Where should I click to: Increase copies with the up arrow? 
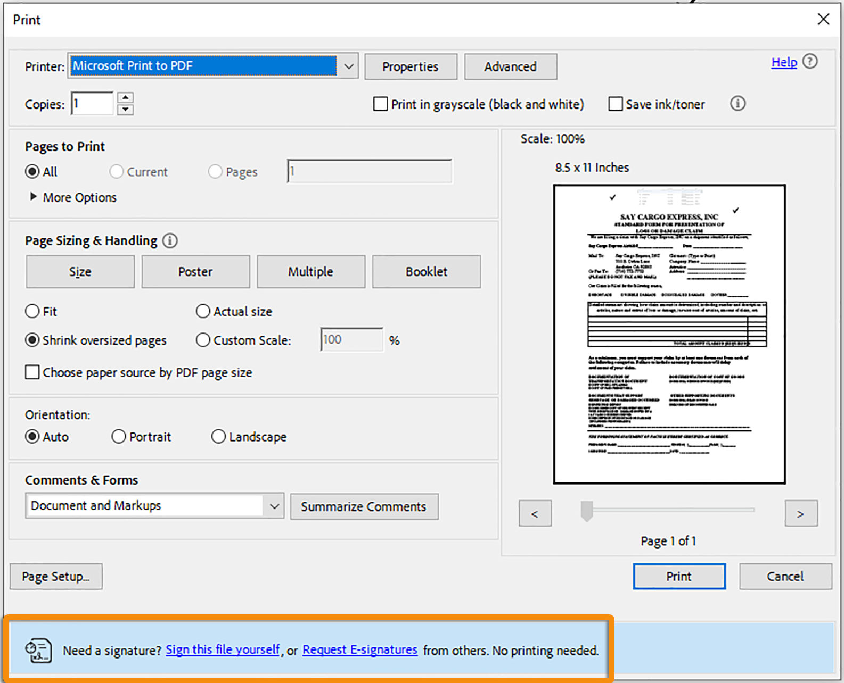pyautogui.click(x=125, y=97)
